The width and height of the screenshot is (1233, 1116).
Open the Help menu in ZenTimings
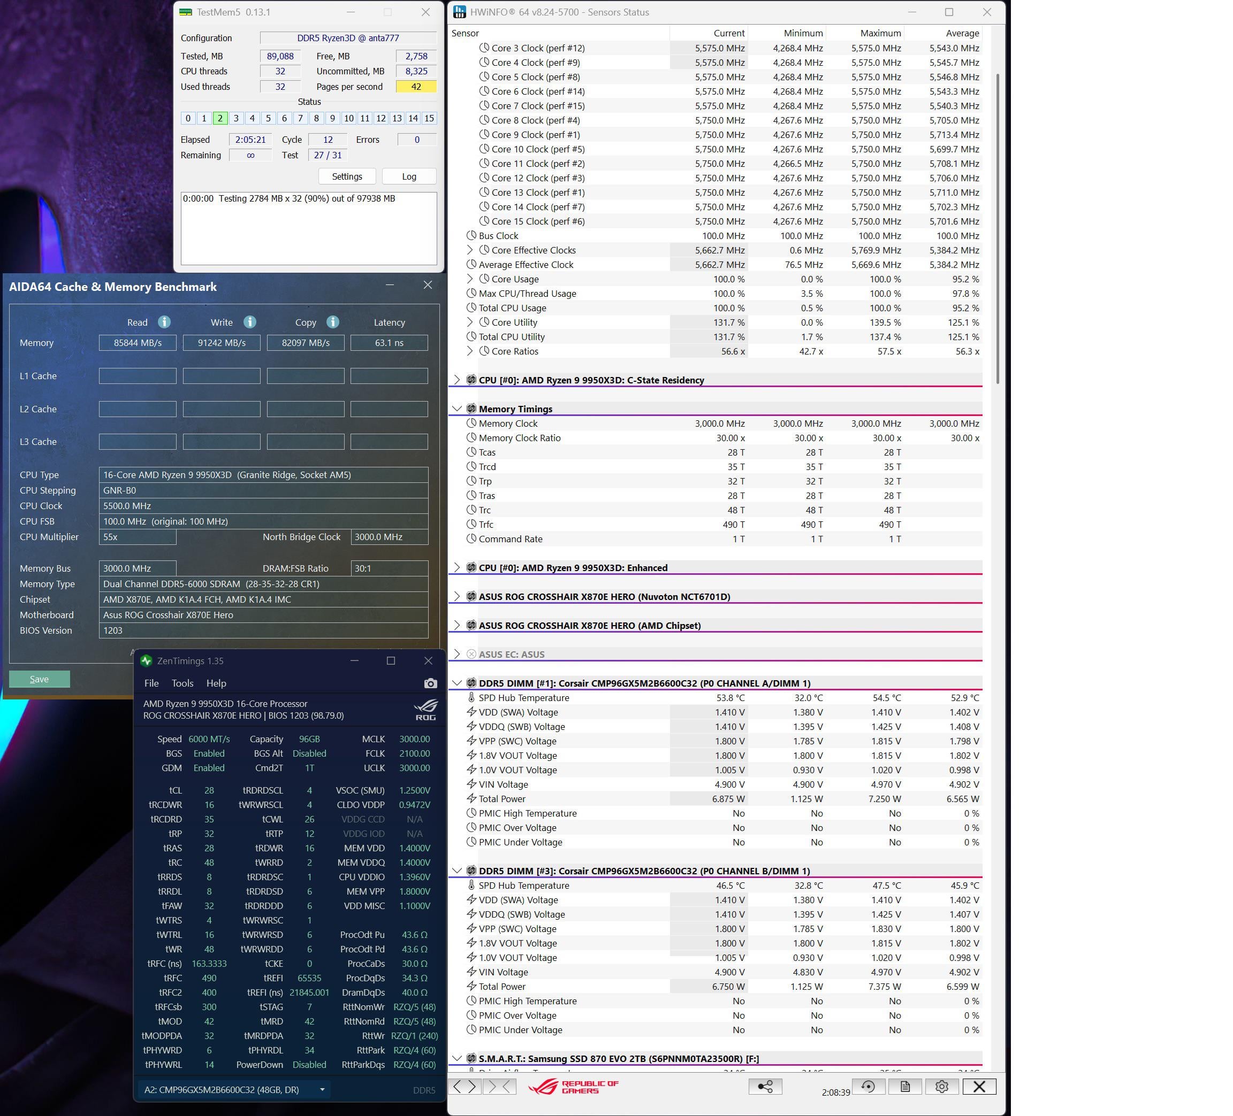point(216,683)
